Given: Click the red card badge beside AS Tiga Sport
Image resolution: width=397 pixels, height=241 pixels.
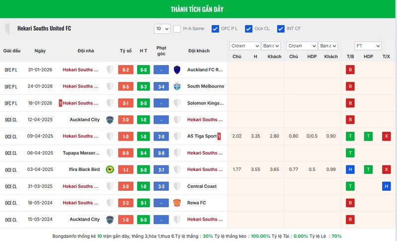Looking at the screenshot, I should [219, 136].
